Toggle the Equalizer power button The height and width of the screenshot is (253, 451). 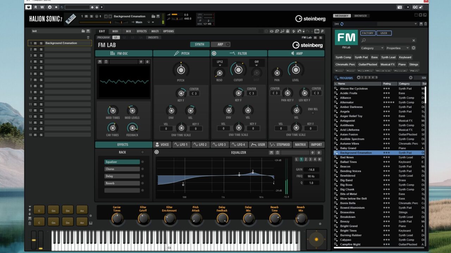[156, 152]
